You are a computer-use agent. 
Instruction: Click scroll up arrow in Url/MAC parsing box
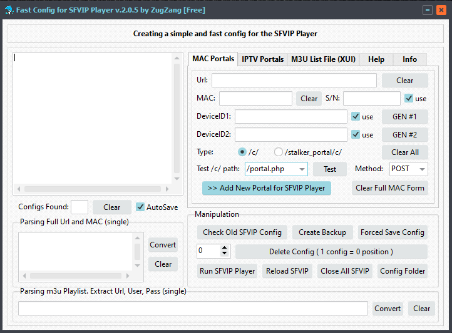coord(138,238)
